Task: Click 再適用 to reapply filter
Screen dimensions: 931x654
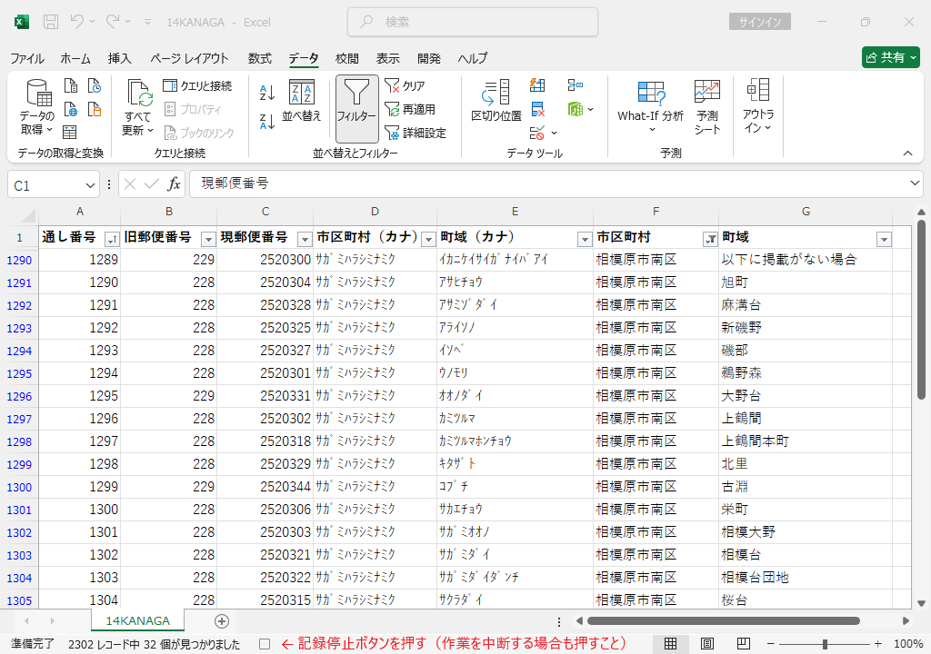Action: point(410,109)
